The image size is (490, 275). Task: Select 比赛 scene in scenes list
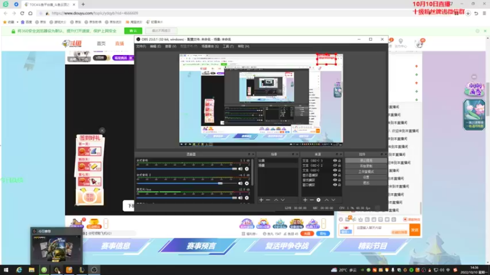277,161
